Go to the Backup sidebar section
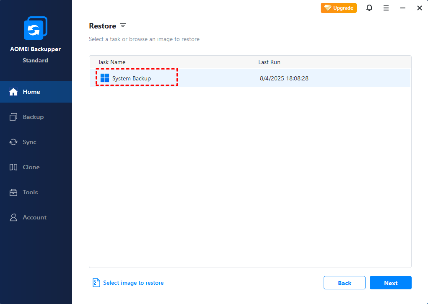 pyautogui.click(x=33, y=117)
